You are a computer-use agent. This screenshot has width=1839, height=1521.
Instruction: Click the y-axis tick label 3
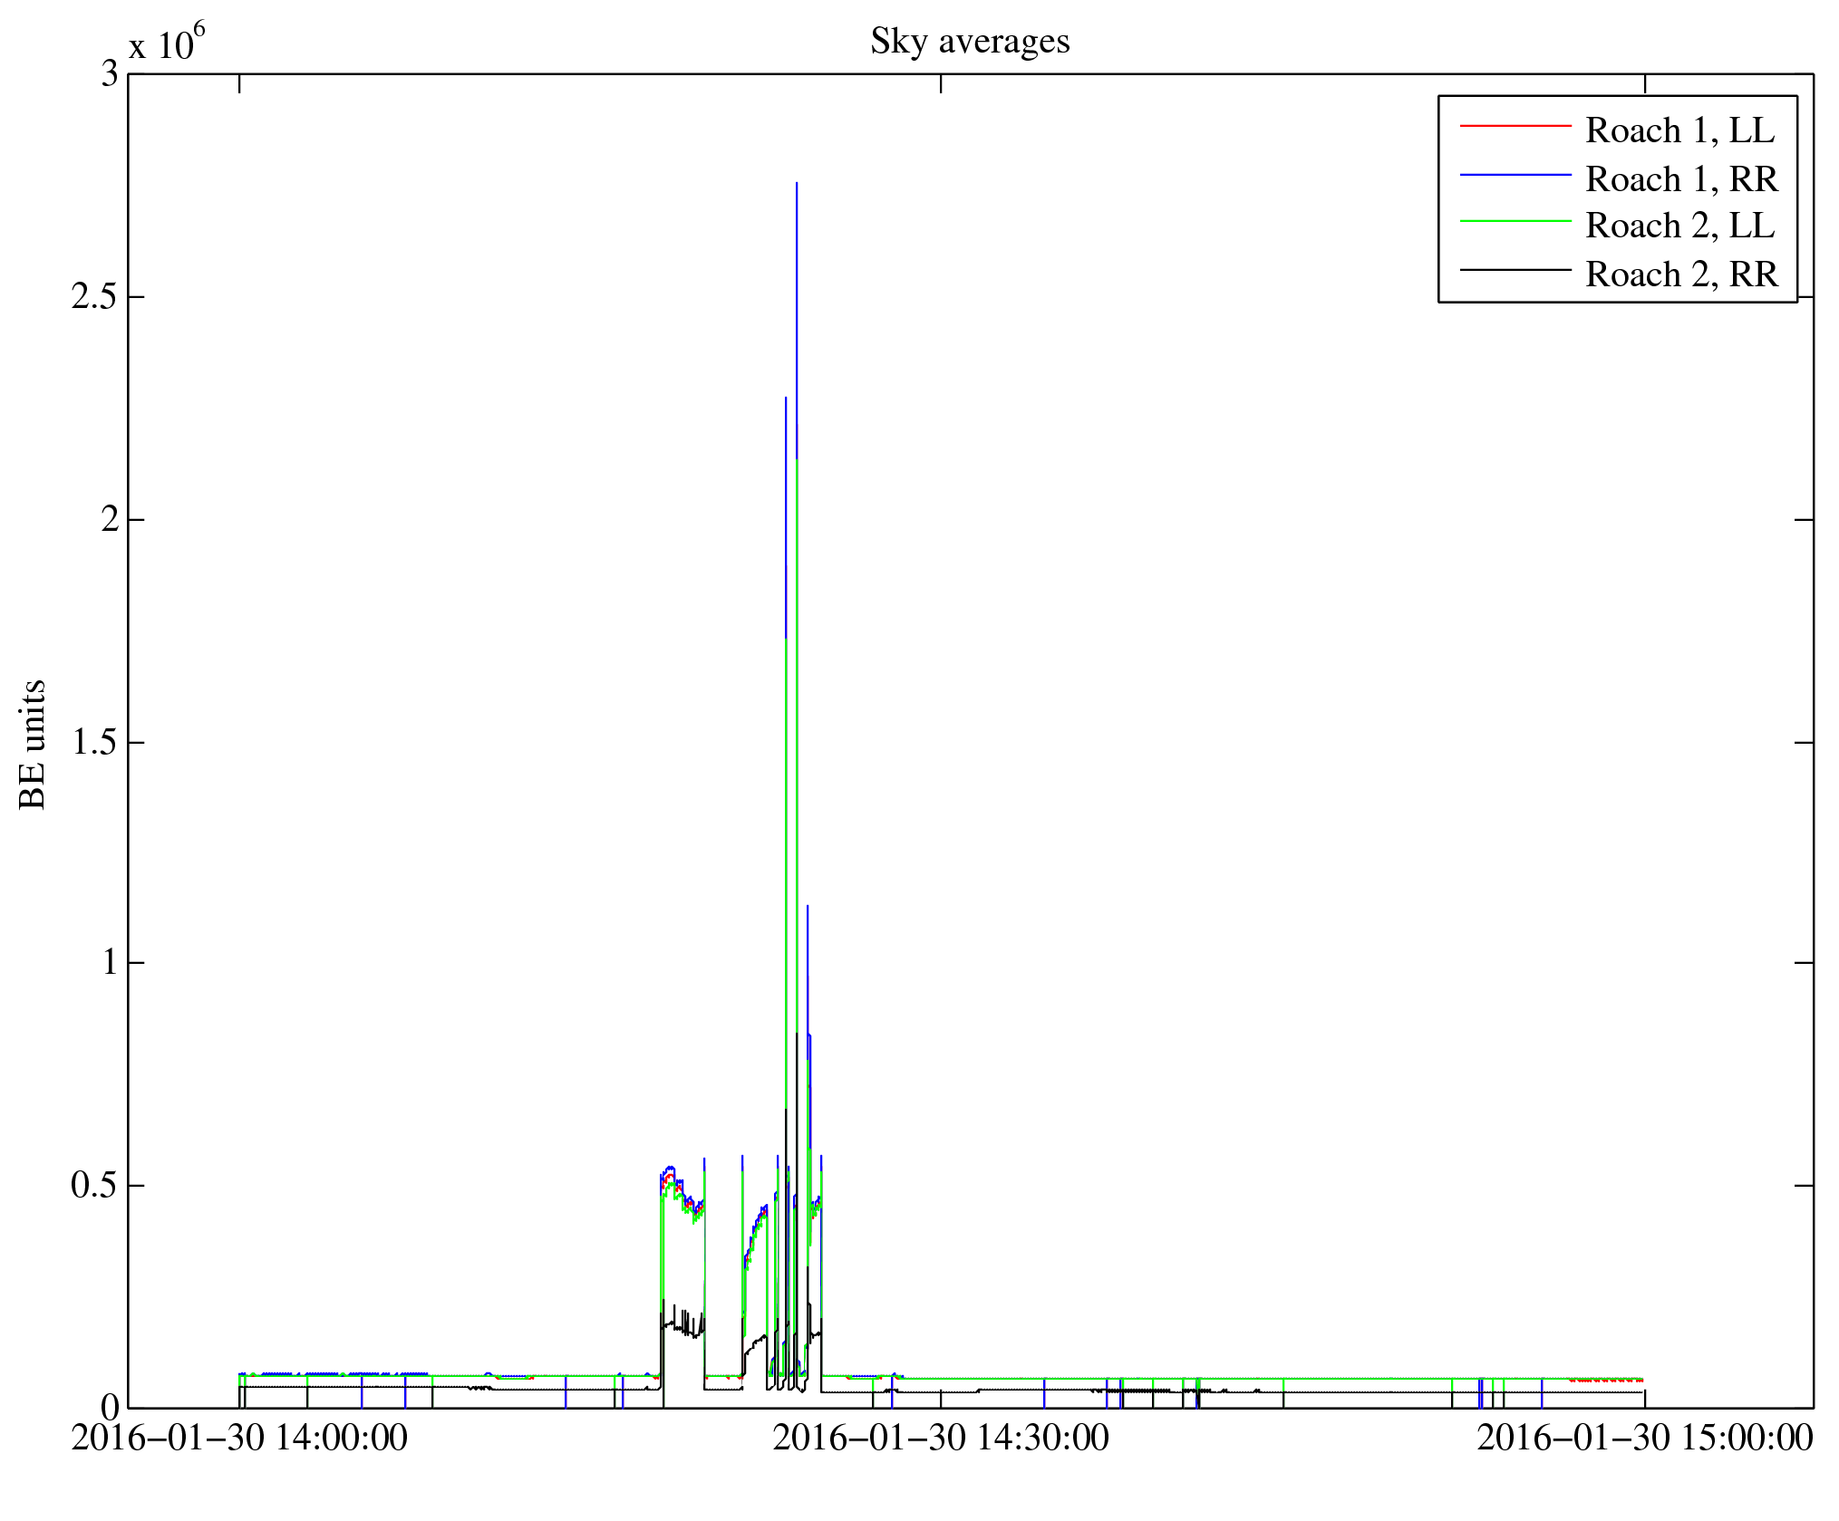pos(110,74)
